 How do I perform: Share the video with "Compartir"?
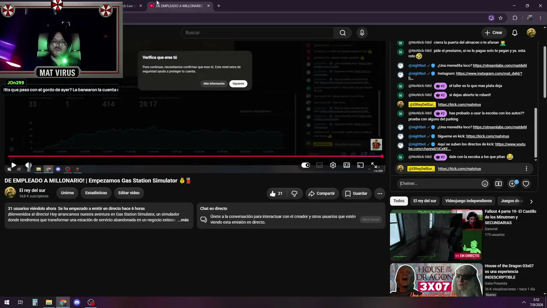point(321,193)
